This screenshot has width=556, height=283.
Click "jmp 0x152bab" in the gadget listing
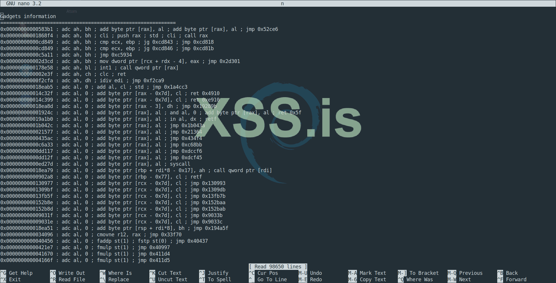pyautogui.click(x=208, y=209)
